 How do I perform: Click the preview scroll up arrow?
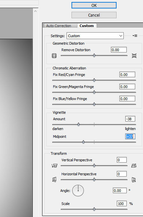tap(36, 11)
